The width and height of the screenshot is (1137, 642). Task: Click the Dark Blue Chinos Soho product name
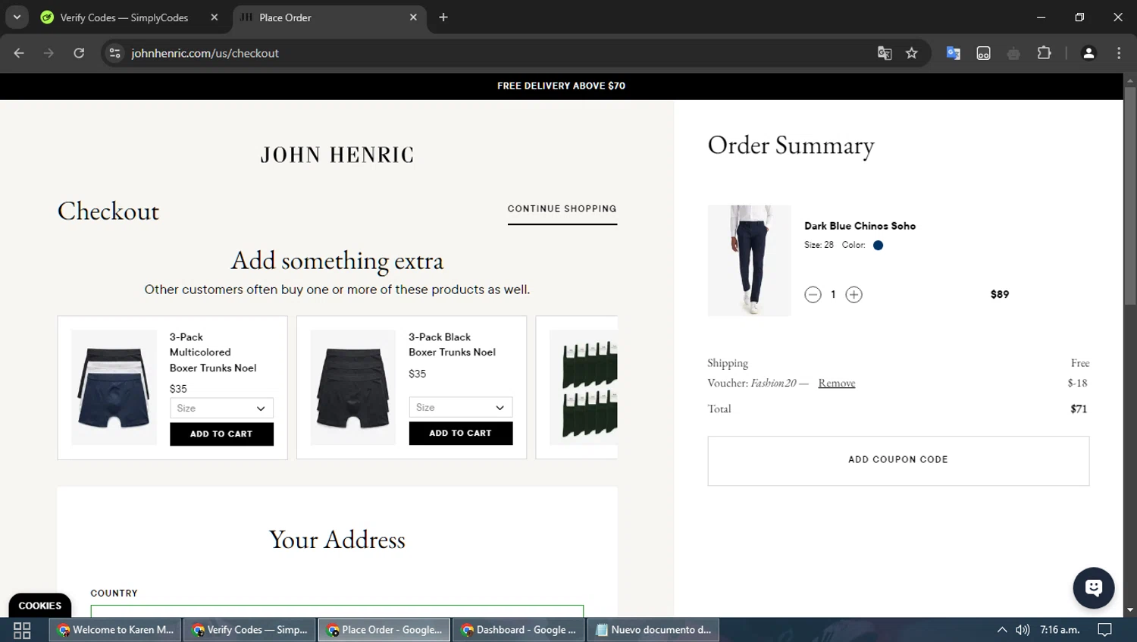[860, 226]
